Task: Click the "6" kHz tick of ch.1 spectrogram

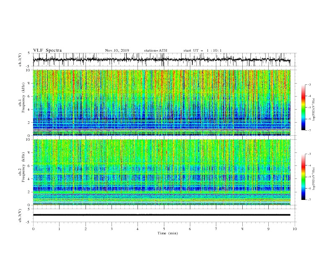Action: pos(29,96)
